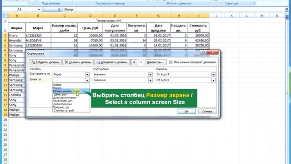Cancel the dialog with Отмена
291x164 pixels.
click(x=207, y=111)
